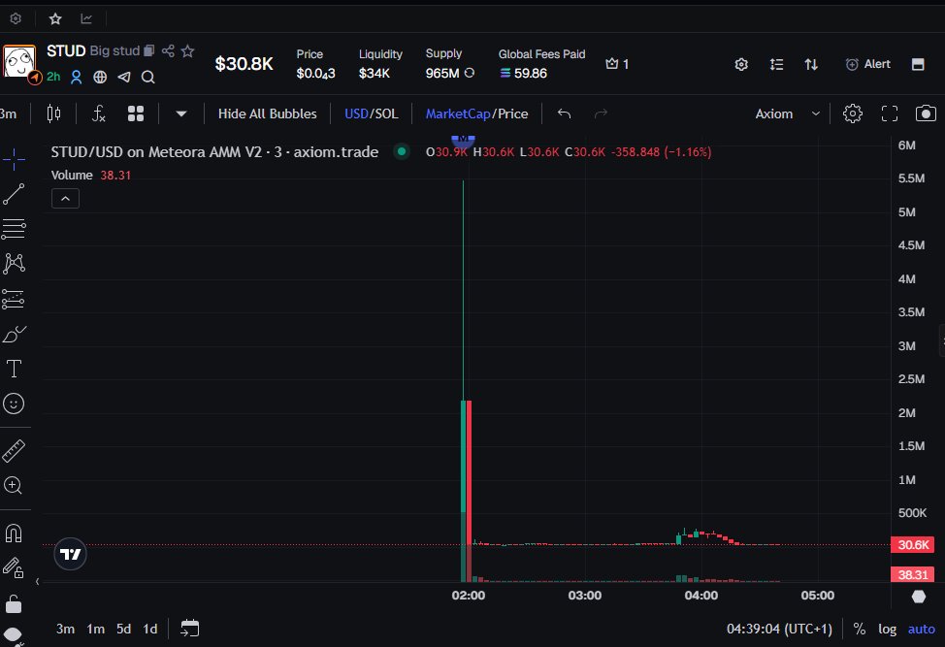Select the trend line drawing tool
Image resolution: width=945 pixels, height=647 pixels.
pos(14,194)
